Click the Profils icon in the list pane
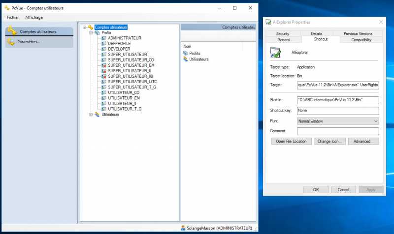The width and height of the screenshot is (394, 234). [x=186, y=54]
